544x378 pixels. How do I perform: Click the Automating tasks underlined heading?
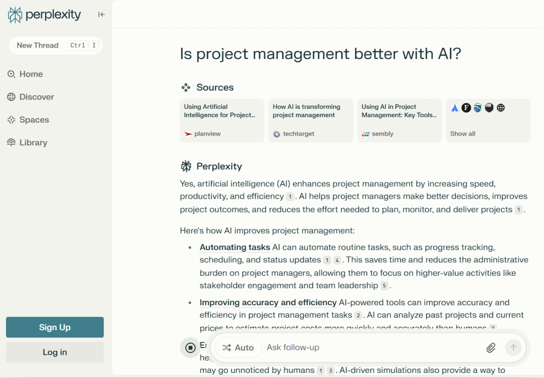(x=235, y=248)
